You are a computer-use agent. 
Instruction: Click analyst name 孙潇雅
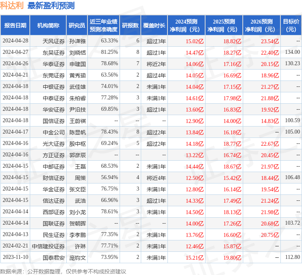[x=78, y=41]
